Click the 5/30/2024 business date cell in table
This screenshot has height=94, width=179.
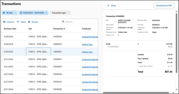[8, 52]
